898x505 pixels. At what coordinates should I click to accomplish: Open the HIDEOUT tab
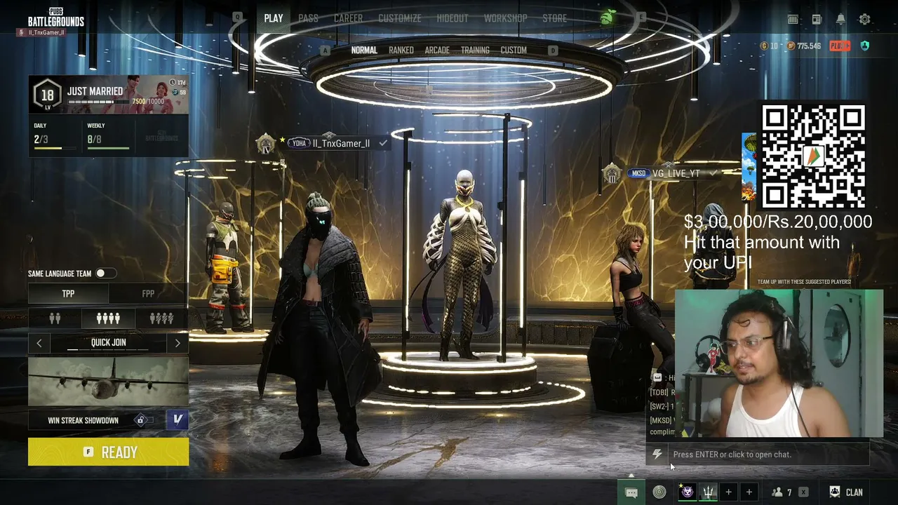[453, 18]
